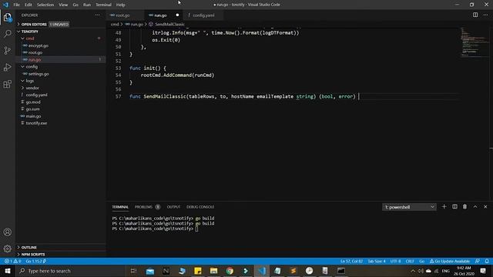This screenshot has height=277, width=493.
Task: Switch to the root.go editor tab
Action: (x=122, y=15)
